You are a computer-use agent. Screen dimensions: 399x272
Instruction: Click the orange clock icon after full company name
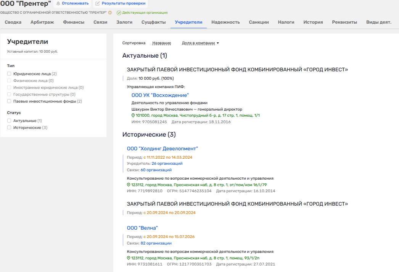coord(110,13)
